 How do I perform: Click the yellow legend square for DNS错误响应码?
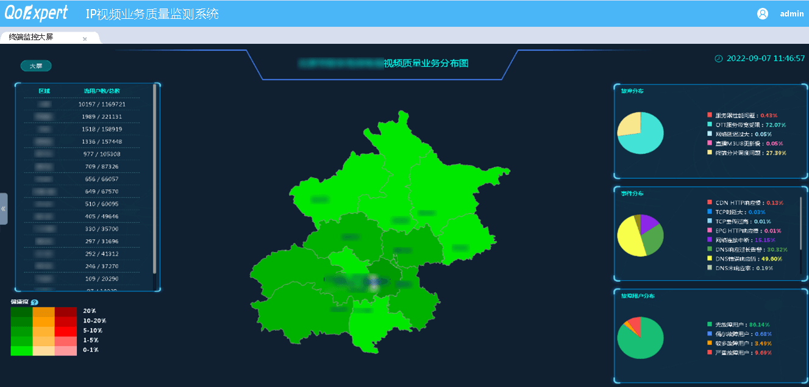tap(709, 258)
